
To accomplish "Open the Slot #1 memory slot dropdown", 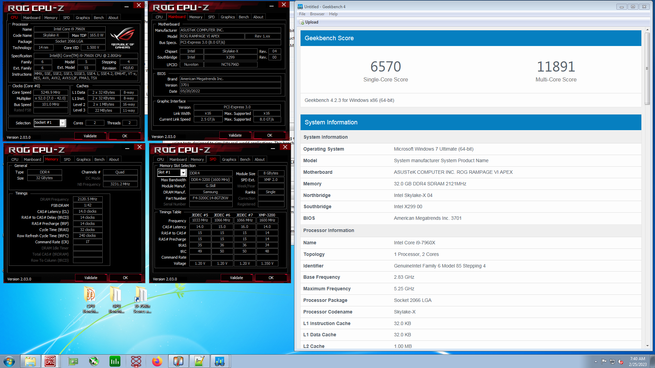I will tap(183, 173).
